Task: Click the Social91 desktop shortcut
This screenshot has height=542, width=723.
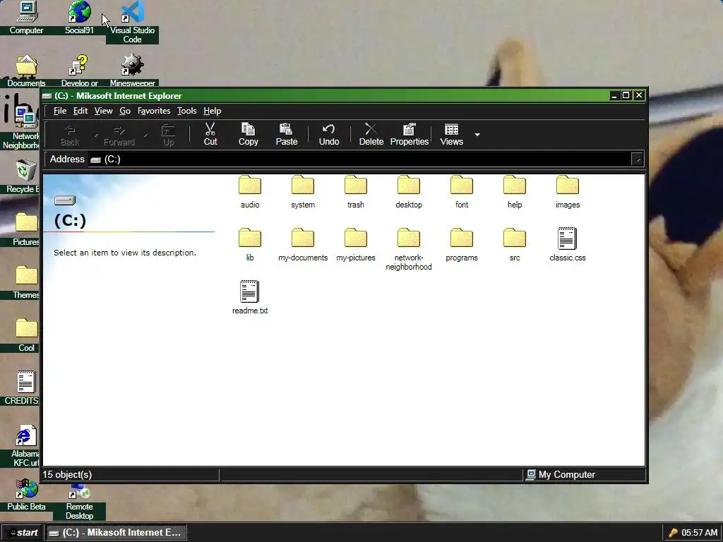Action: [79, 18]
